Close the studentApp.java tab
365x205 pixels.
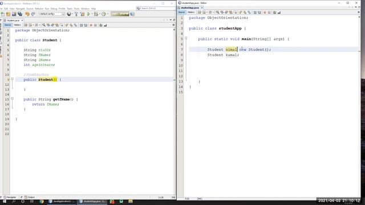coord(202,7)
